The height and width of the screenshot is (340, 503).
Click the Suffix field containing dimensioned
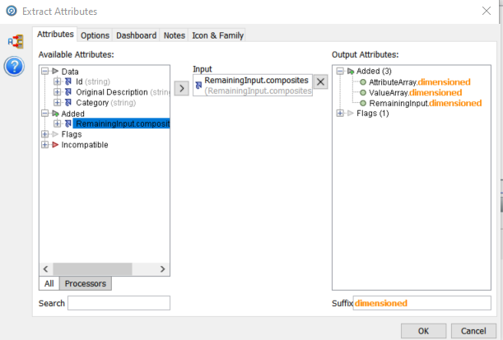pyautogui.click(x=421, y=303)
